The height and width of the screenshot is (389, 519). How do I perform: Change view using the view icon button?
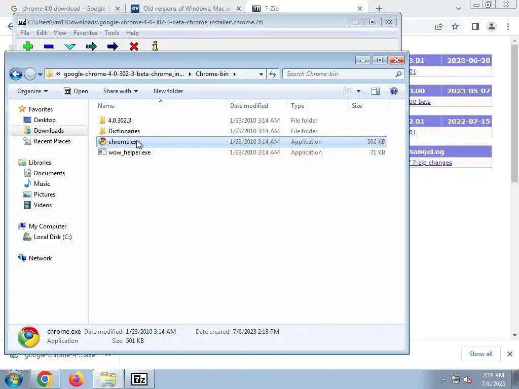[x=348, y=91]
